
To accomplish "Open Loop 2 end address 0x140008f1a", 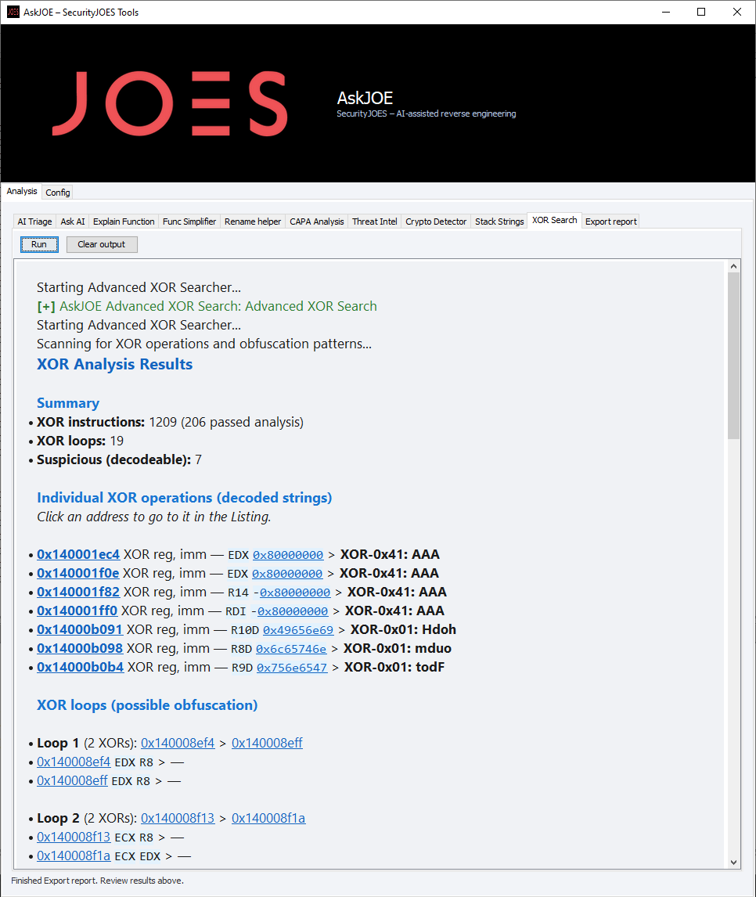I will pos(268,819).
